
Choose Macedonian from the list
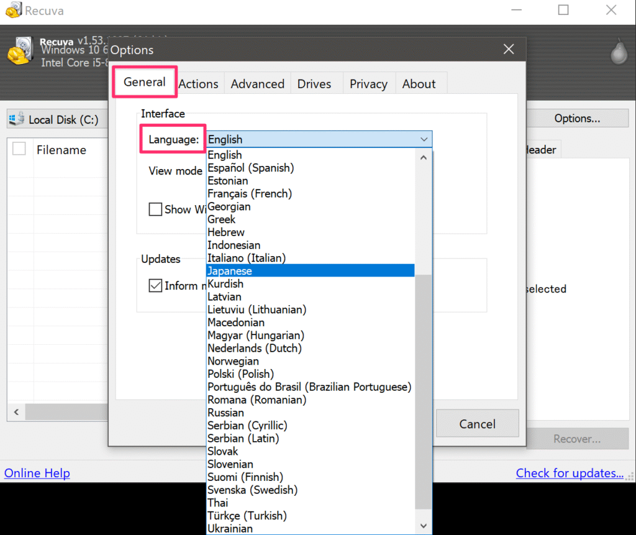pos(311,322)
